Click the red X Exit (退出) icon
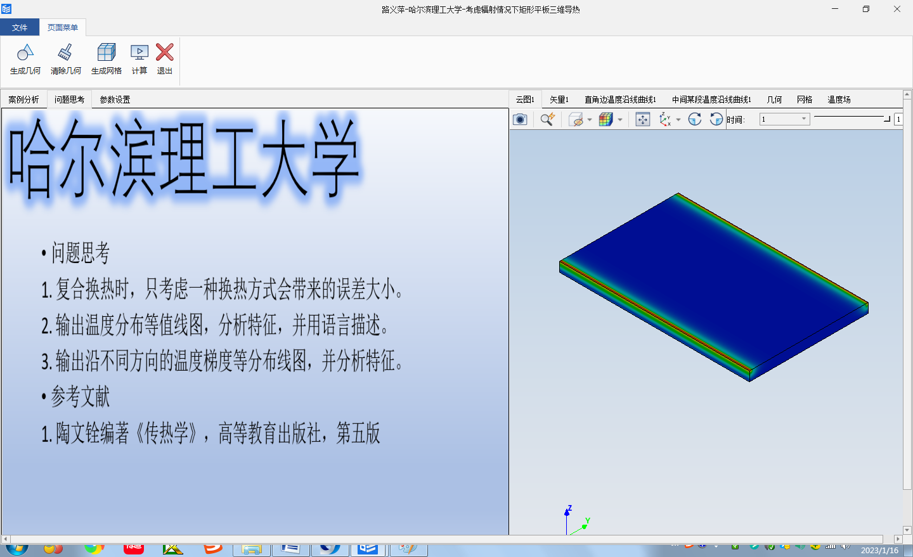The width and height of the screenshot is (913, 557). [165, 53]
